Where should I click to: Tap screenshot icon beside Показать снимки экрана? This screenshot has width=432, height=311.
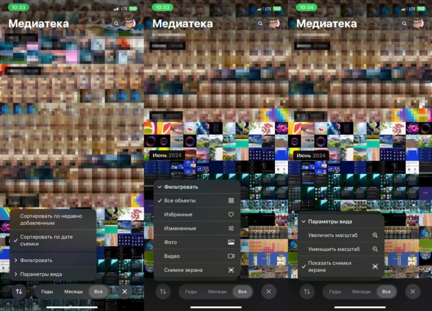(375, 267)
